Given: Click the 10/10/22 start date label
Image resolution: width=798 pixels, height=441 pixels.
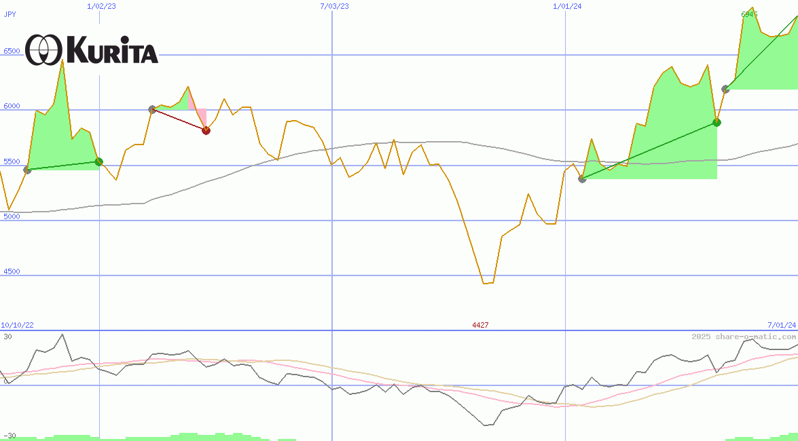Looking at the screenshot, I should (x=17, y=326).
